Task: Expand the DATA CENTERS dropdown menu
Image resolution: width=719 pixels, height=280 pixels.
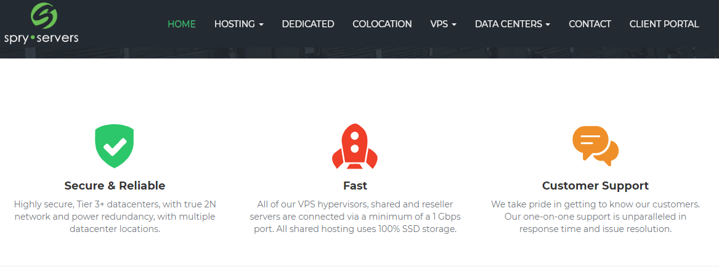Action: point(512,24)
